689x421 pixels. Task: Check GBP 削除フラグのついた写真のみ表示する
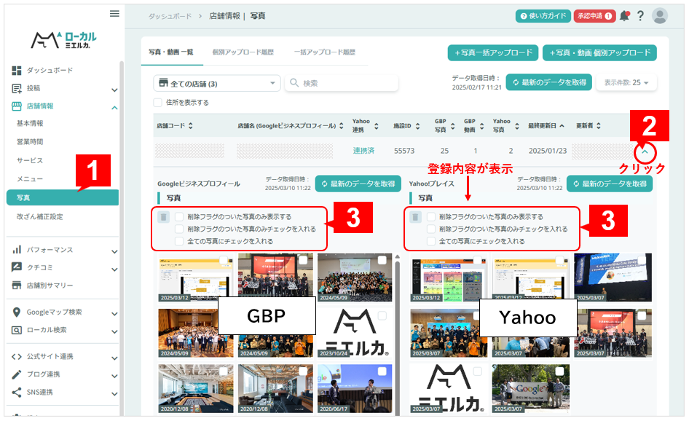[179, 216]
